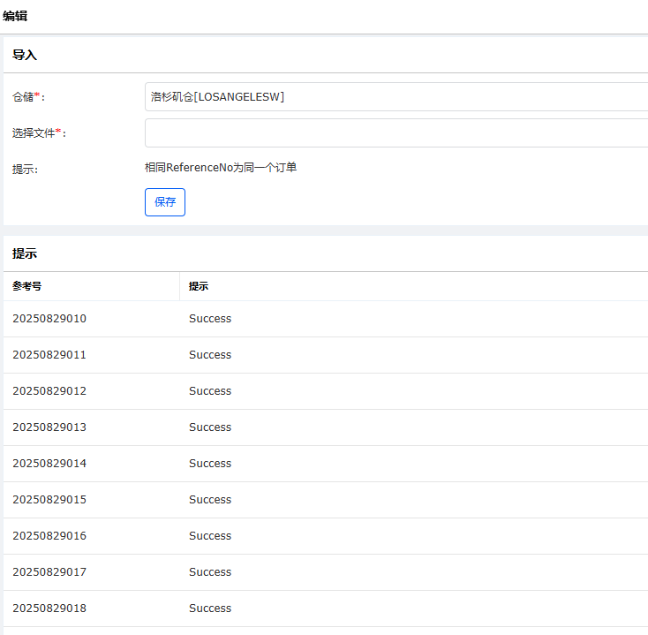
Task: Click the 导入 section heading
Action: [x=25, y=55]
